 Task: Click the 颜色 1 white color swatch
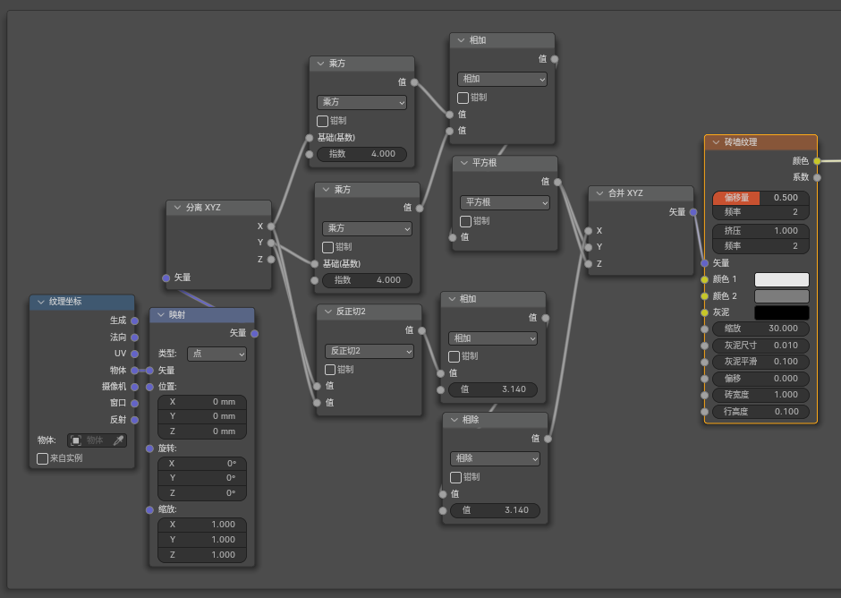click(x=781, y=279)
